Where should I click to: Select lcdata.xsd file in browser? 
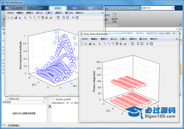pyautogui.click(x=13, y=98)
